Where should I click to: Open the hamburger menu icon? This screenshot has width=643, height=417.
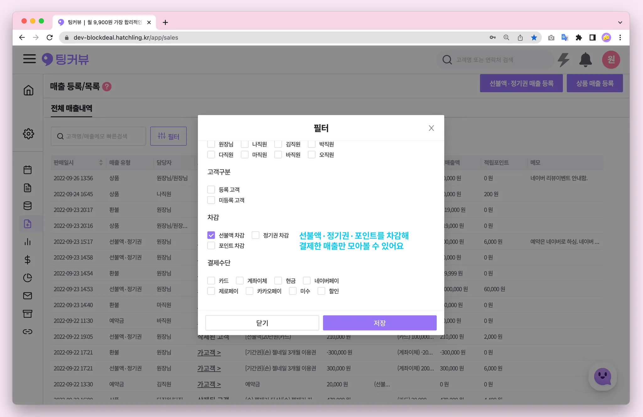pos(30,59)
